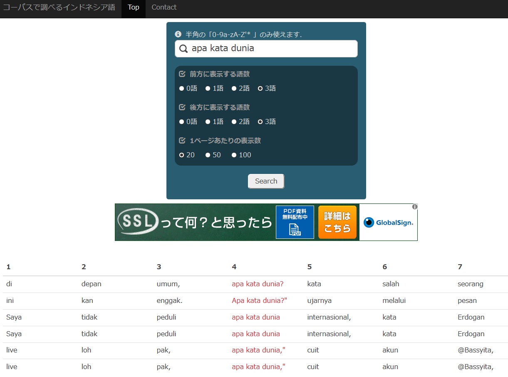Click the magnifier icon in search field
The image size is (508, 377).
coord(183,49)
